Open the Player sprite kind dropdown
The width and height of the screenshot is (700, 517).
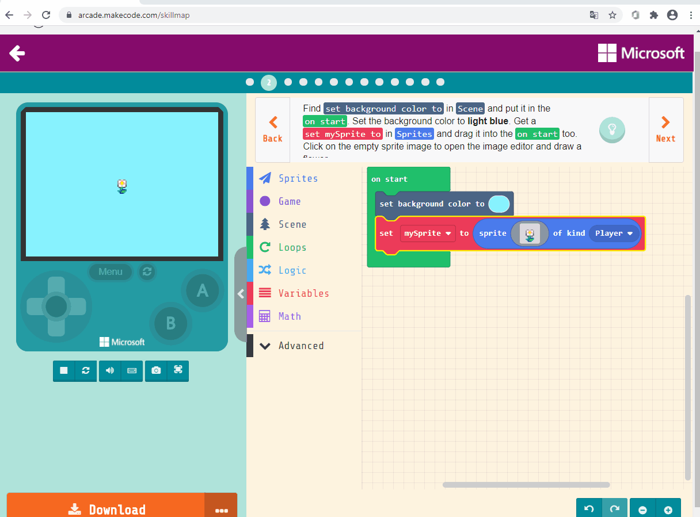[x=614, y=233]
